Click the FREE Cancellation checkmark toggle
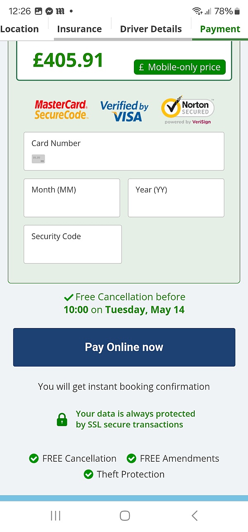Image resolution: width=248 pixels, height=532 pixels. click(33, 458)
